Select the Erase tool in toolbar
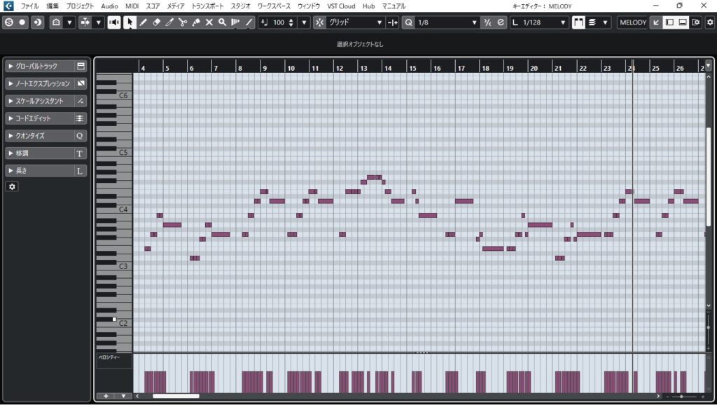 click(157, 22)
